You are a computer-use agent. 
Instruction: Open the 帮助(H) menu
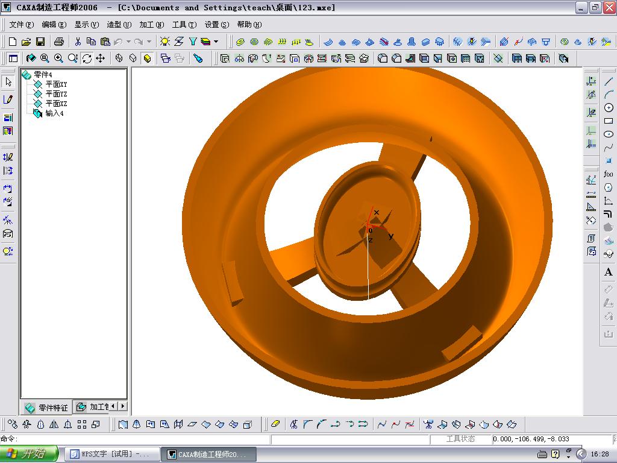click(x=249, y=24)
